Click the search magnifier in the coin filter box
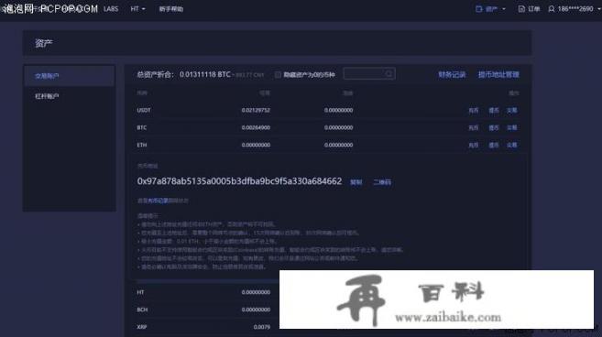This screenshot has height=337, width=602. point(389,73)
